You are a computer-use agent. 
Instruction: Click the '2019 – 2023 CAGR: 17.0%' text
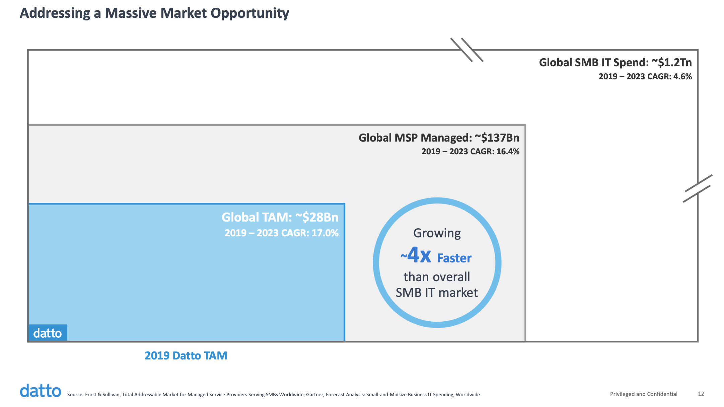(281, 233)
